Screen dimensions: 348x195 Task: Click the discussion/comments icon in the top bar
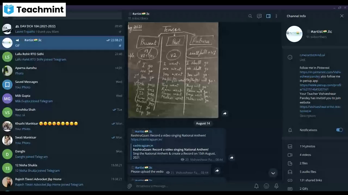click(259, 16)
